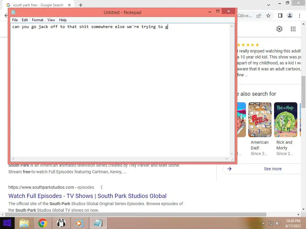Screen dimensions: 306x229
Task: Open a new tab in Chrome
Action: coord(81,5)
